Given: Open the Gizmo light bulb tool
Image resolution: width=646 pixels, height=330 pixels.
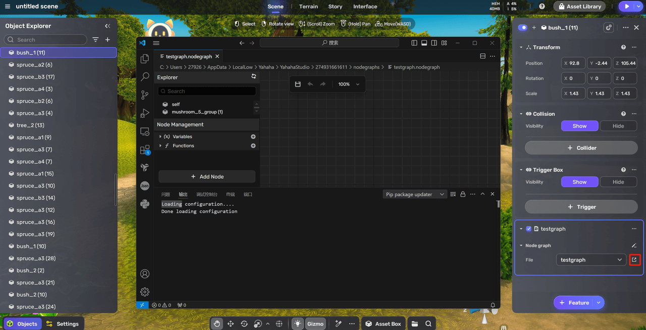Looking at the screenshot, I should 298,323.
